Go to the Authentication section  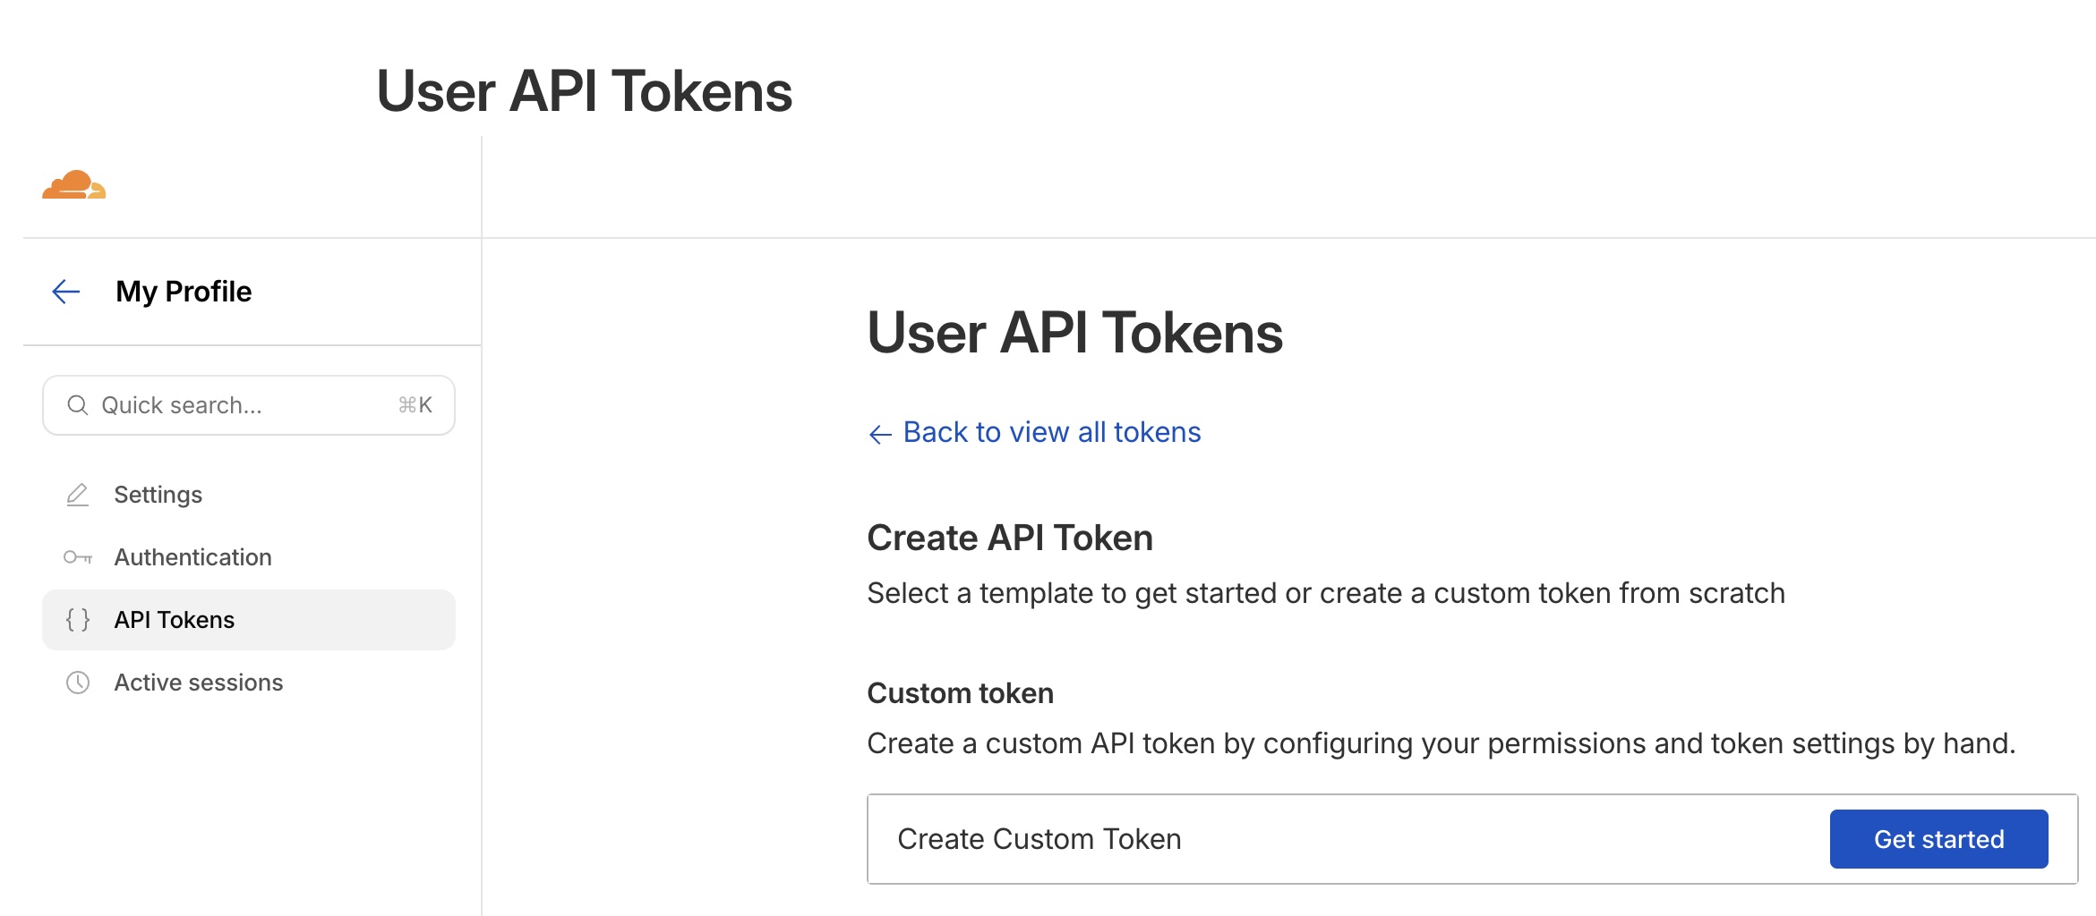(x=192, y=557)
